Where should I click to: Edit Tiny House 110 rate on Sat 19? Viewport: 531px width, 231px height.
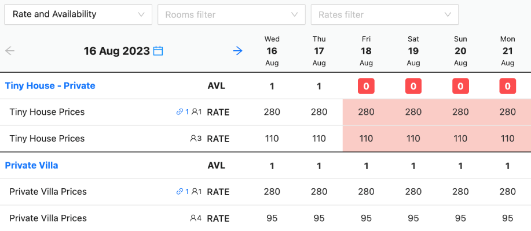[x=413, y=139]
